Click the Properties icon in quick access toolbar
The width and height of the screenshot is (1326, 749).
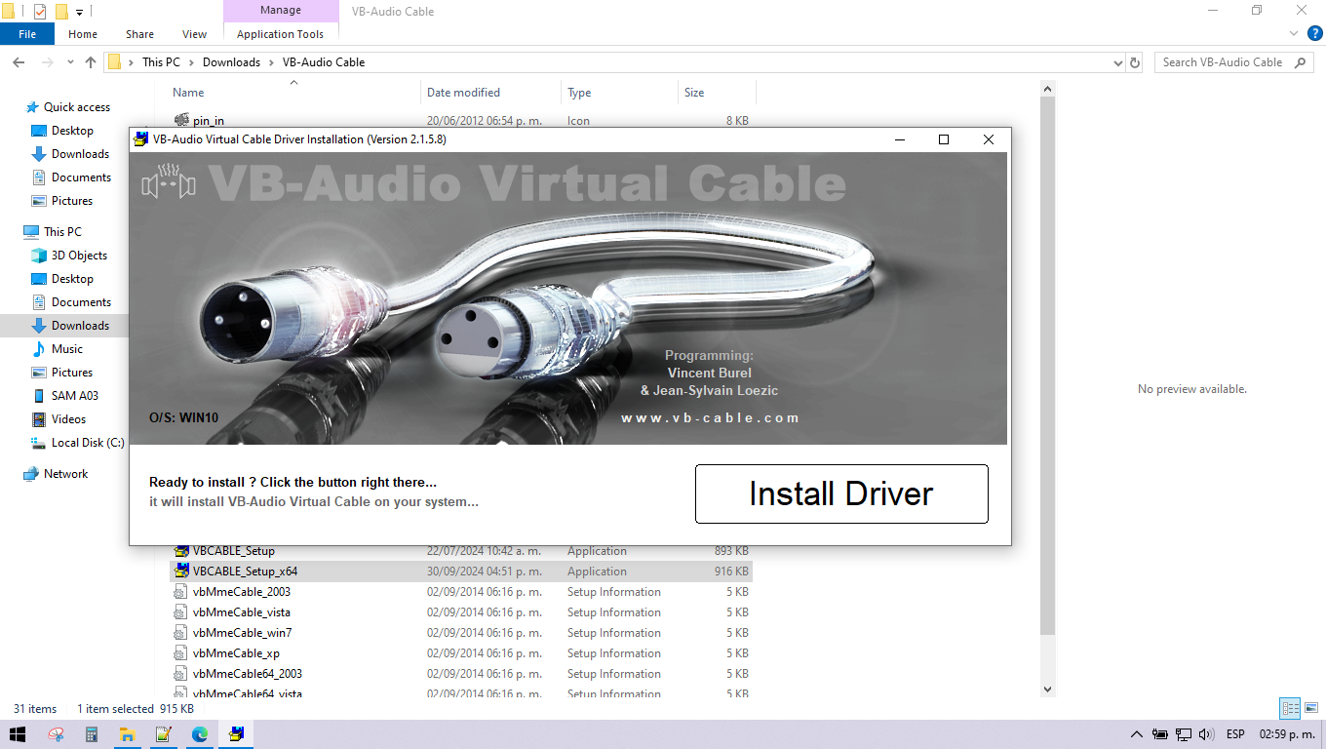coord(40,12)
